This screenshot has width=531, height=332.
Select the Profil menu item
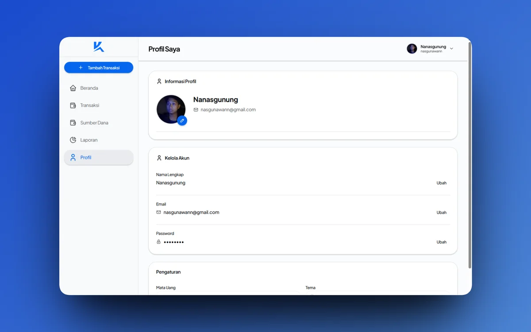(x=99, y=158)
